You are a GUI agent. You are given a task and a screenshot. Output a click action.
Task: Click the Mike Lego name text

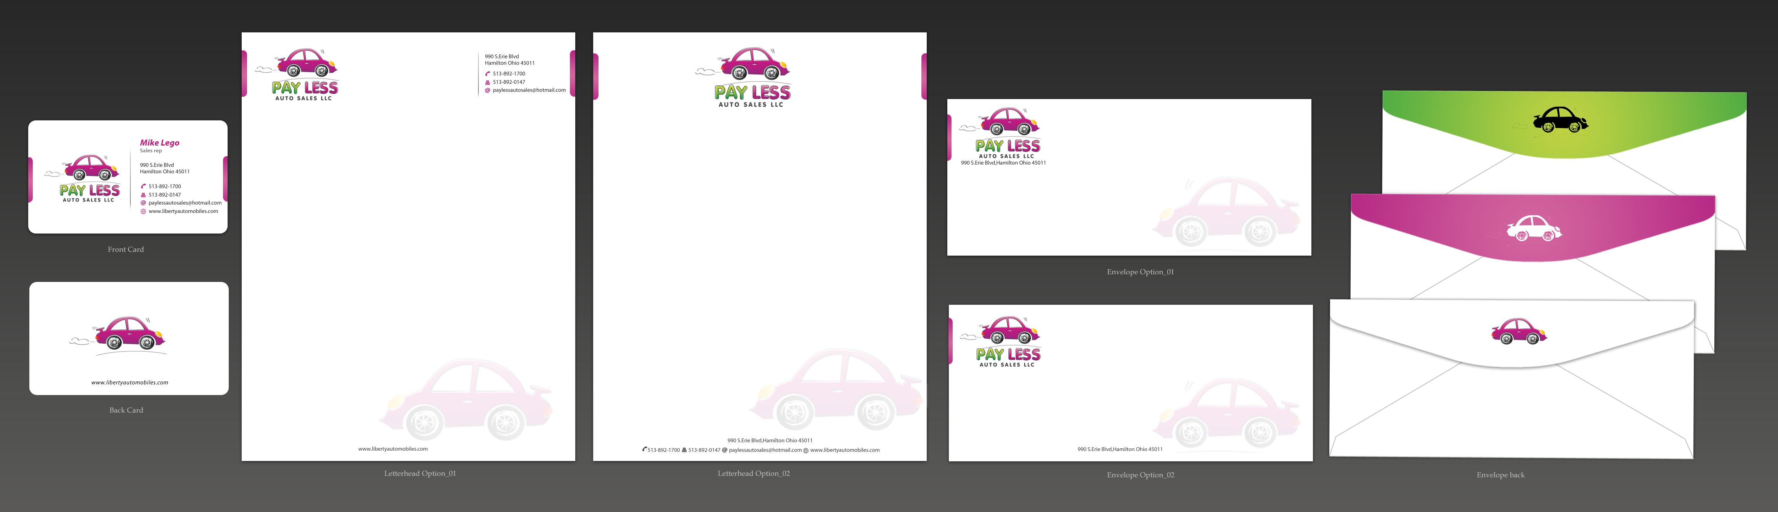[159, 143]
